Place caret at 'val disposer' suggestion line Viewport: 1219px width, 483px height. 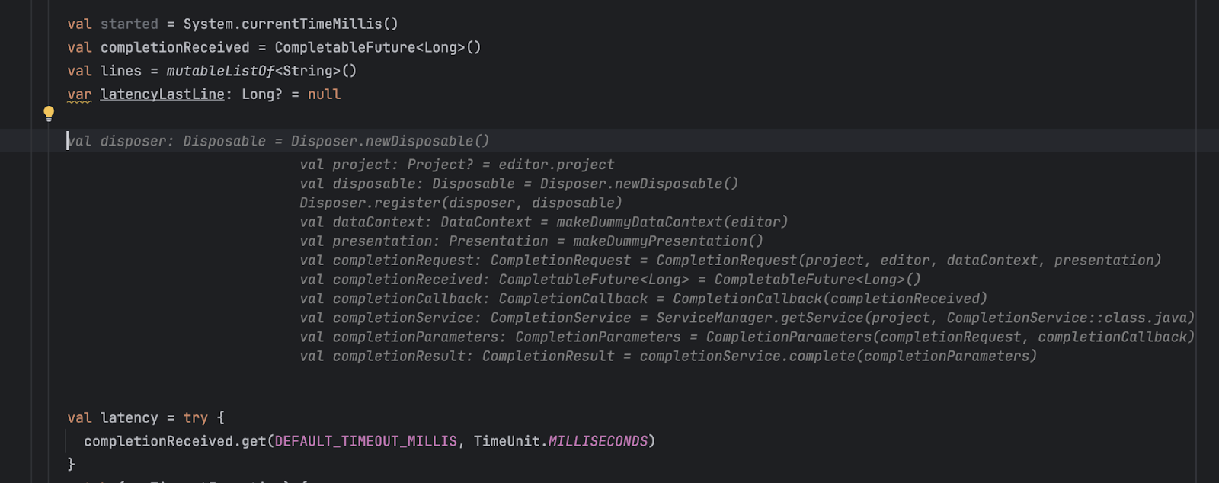[x=278, y=141]
